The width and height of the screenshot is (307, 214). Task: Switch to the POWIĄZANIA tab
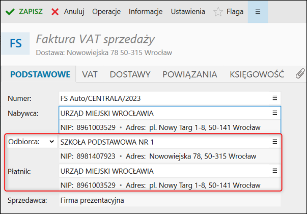190,74
